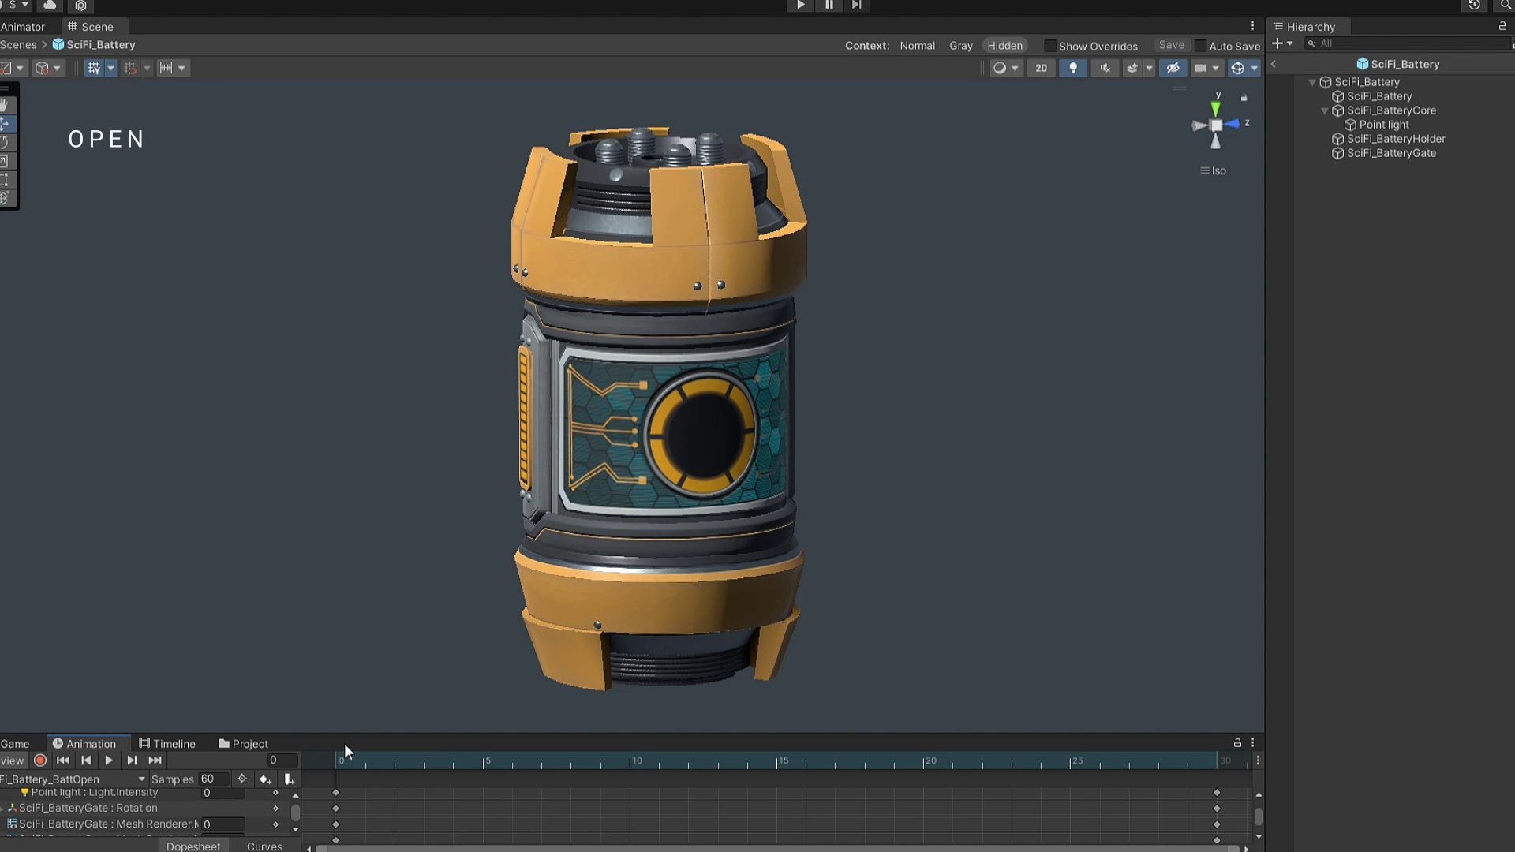Open the cloud services icon

[x=50, y=6]
